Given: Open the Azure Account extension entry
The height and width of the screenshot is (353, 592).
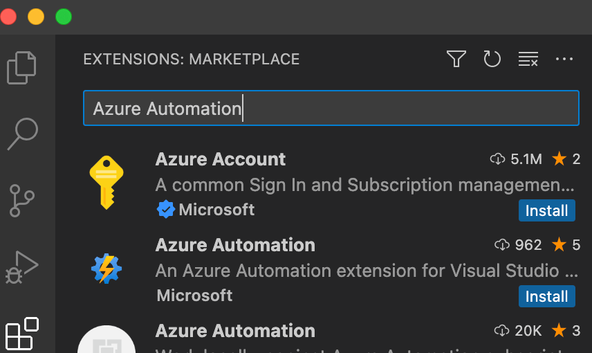Looking at the screenshot, I should [x=221, y=159].
